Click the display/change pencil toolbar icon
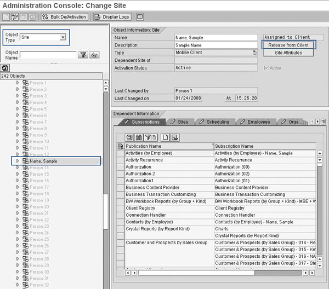This screenshot has height=289, width=329. [15, 17]
